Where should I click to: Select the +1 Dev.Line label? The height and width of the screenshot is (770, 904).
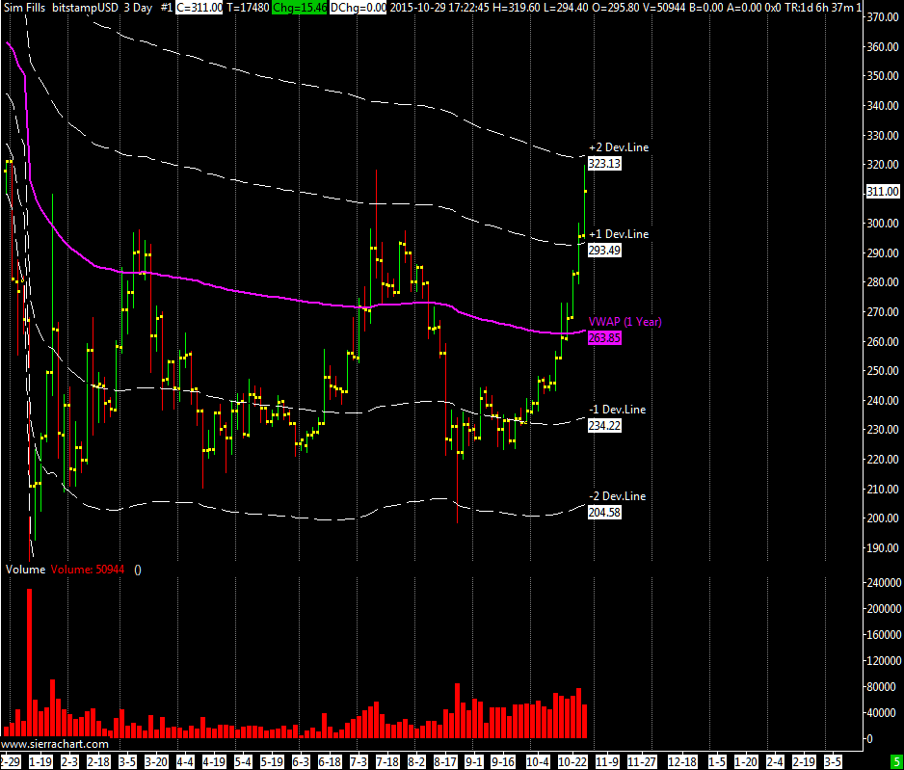point(618,234)
